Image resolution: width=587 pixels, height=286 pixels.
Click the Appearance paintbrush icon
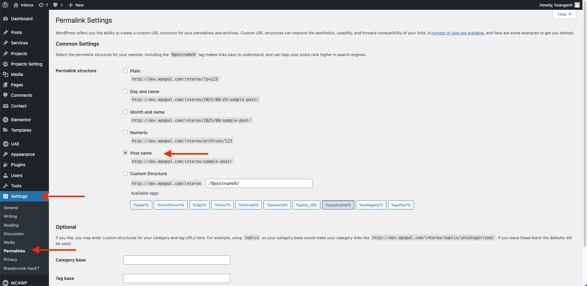[x=6, y=154]
